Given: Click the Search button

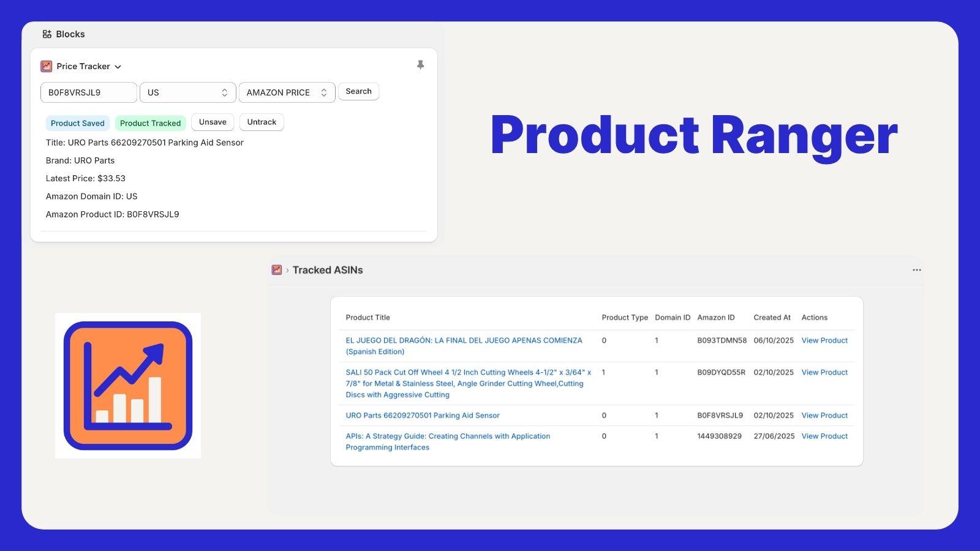Looking at the screenshot, I should coord(358,91).
